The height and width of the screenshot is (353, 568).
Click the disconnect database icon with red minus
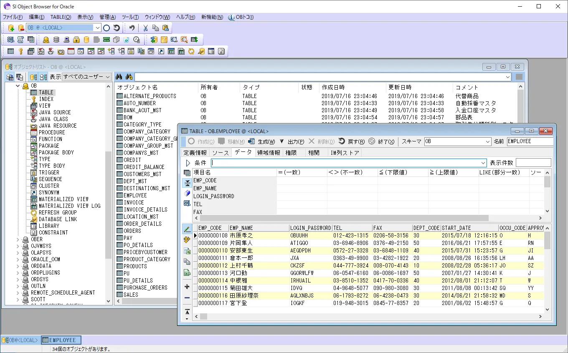point(21,28)
